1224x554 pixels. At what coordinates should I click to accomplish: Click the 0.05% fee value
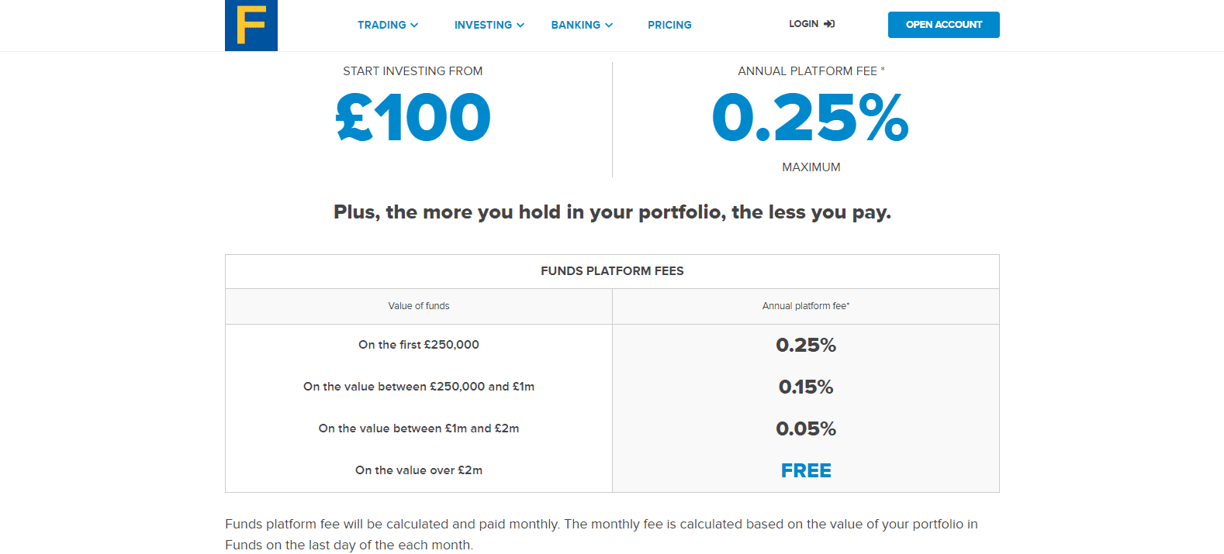tap(806, 428)
